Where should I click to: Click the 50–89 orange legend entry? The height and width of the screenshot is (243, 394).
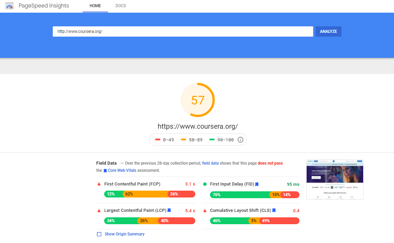(x=192, y=140)
